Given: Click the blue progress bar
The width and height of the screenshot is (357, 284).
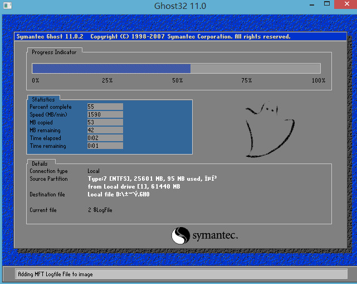Looking at the screenshot, I should [x=176, y=69].
